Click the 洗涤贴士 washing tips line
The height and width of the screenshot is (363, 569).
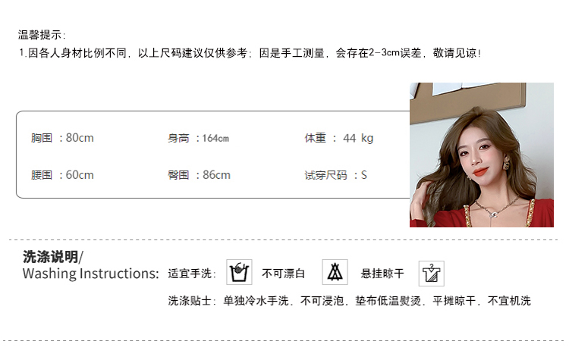point(349,301)
